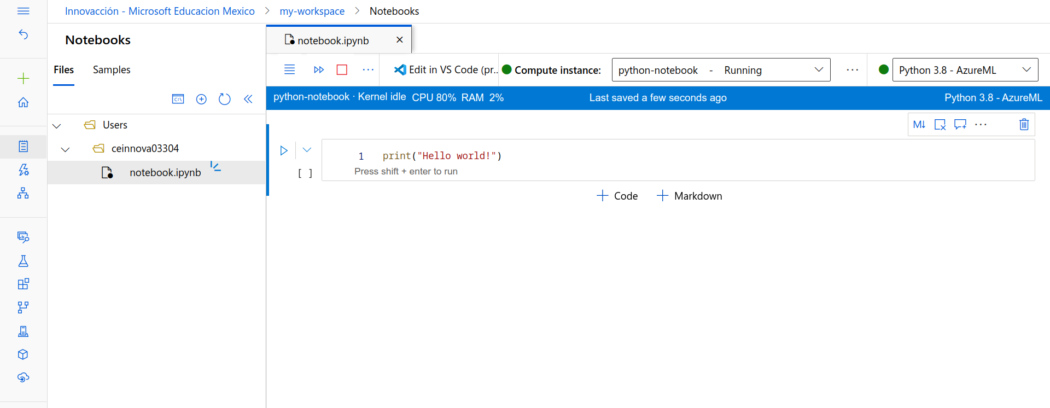Open the notebook menu lines icon
This screenshot has width=1050, height=408.
click(x=290, y=69)
